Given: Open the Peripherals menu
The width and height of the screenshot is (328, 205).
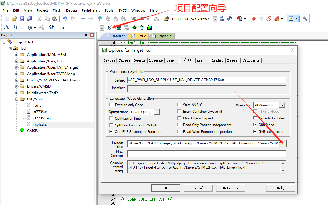Looking at the screenshot, I should tap(91, 10).
